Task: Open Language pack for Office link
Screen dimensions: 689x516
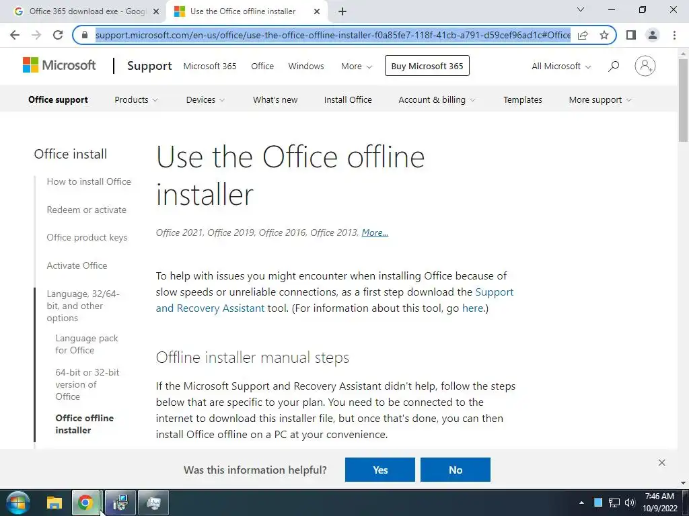Action: pos(87,344)
